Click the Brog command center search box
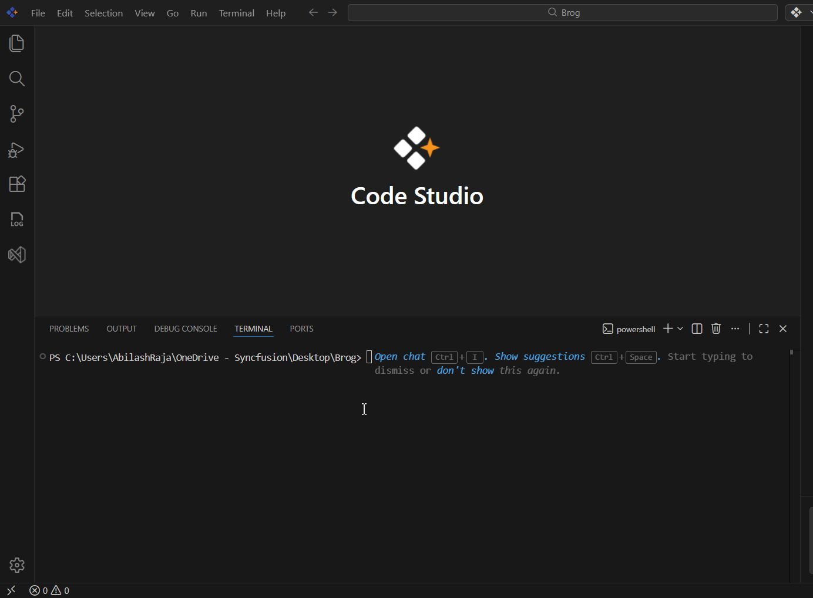This screenshot has width=813, height=598. (x=563, y=12)
